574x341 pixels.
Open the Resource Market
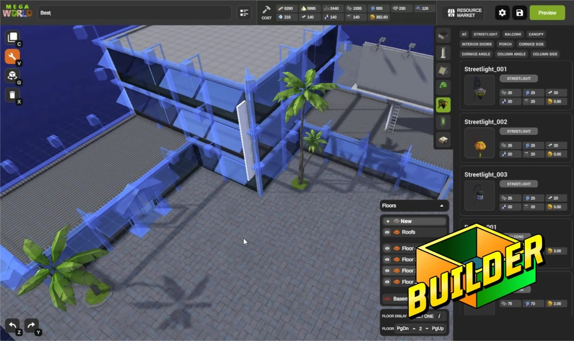(462, 13)
